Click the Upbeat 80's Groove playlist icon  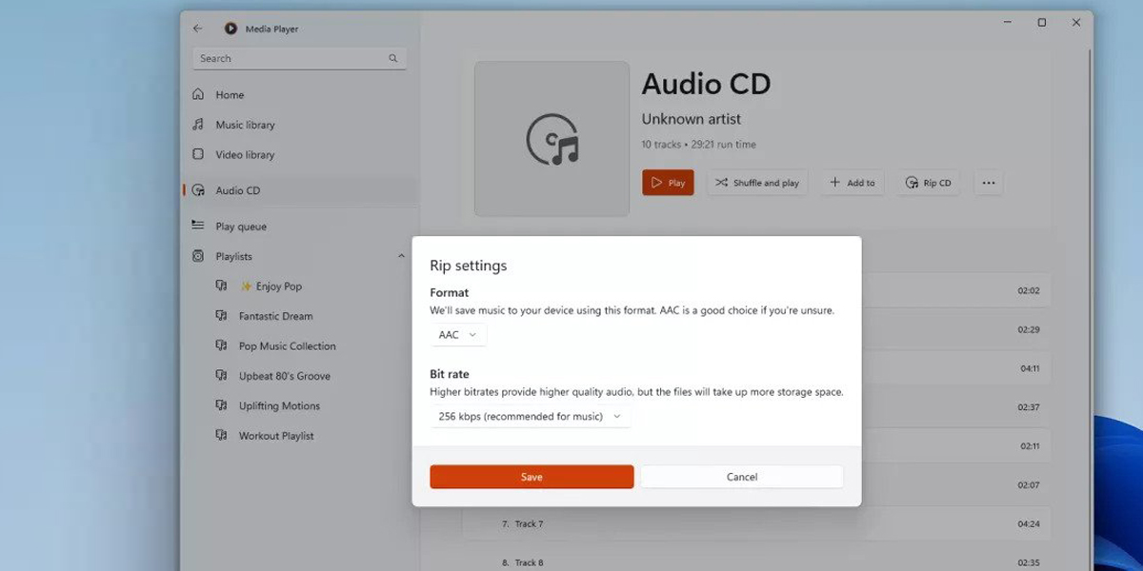(221, 376)
